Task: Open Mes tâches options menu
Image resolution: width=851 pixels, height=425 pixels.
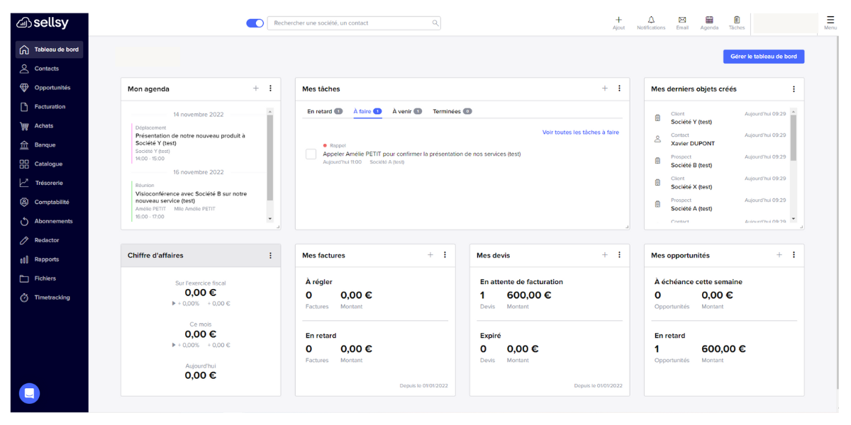Action: (619, 89)
